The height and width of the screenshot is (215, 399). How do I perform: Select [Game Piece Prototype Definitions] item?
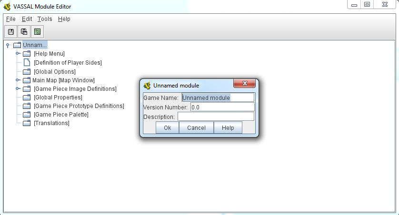pos(79,106)
